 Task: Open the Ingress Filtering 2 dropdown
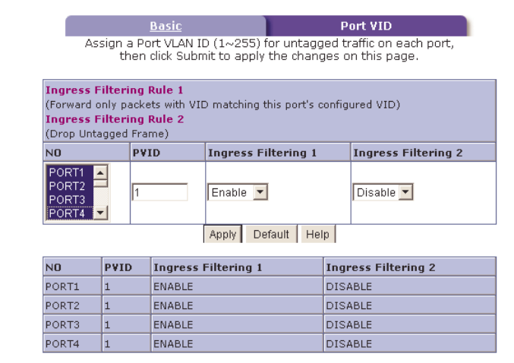383,192
